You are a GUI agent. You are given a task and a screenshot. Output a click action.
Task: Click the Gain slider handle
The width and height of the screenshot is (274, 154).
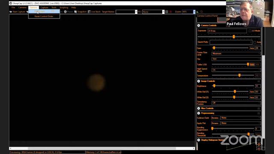[214, 48]
